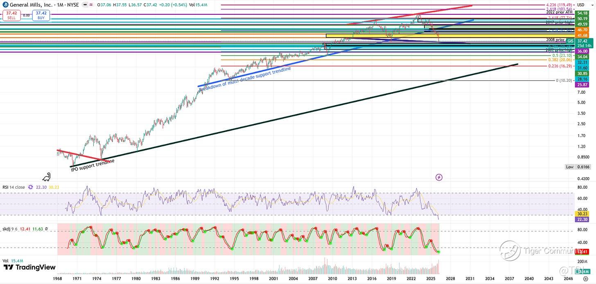596x284 pixels.
Task: Click the 37.42 current price label
Action: pyautogui.click(x=582, y=41)
